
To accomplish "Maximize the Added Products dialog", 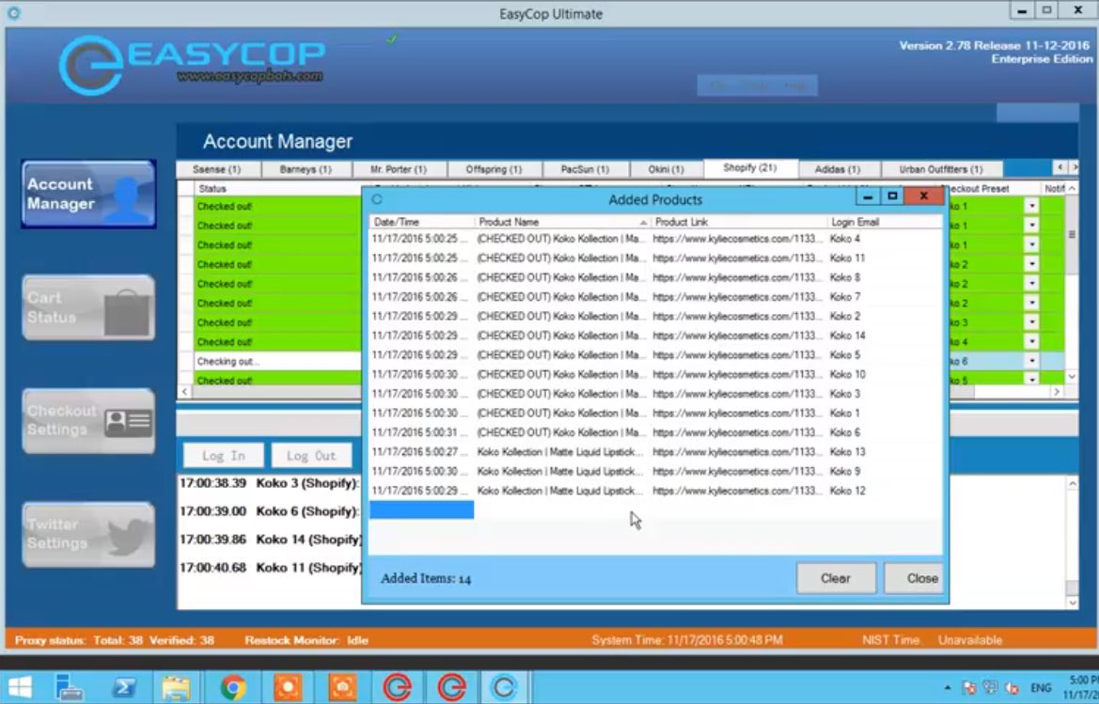I will coord(892,196).
